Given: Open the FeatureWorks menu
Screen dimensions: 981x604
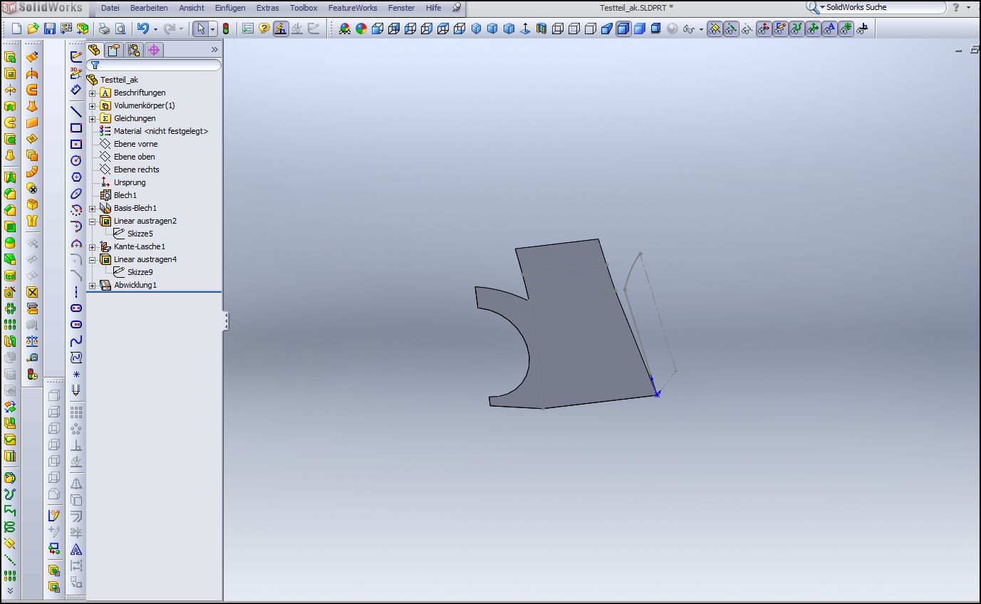Looking at the screenshot, I should 353,8.
